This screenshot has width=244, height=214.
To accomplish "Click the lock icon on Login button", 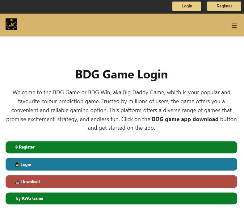I will [17, 165].
